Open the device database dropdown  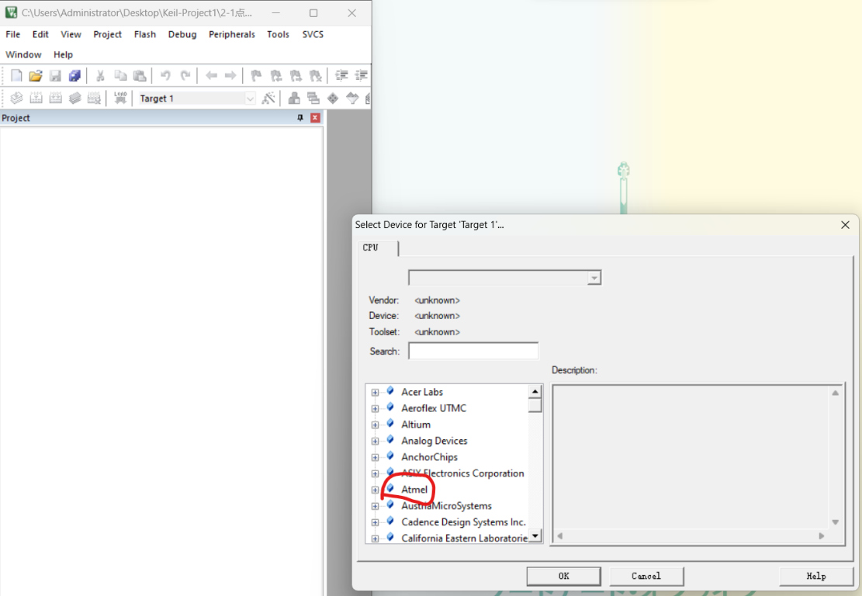coord(594,278)
